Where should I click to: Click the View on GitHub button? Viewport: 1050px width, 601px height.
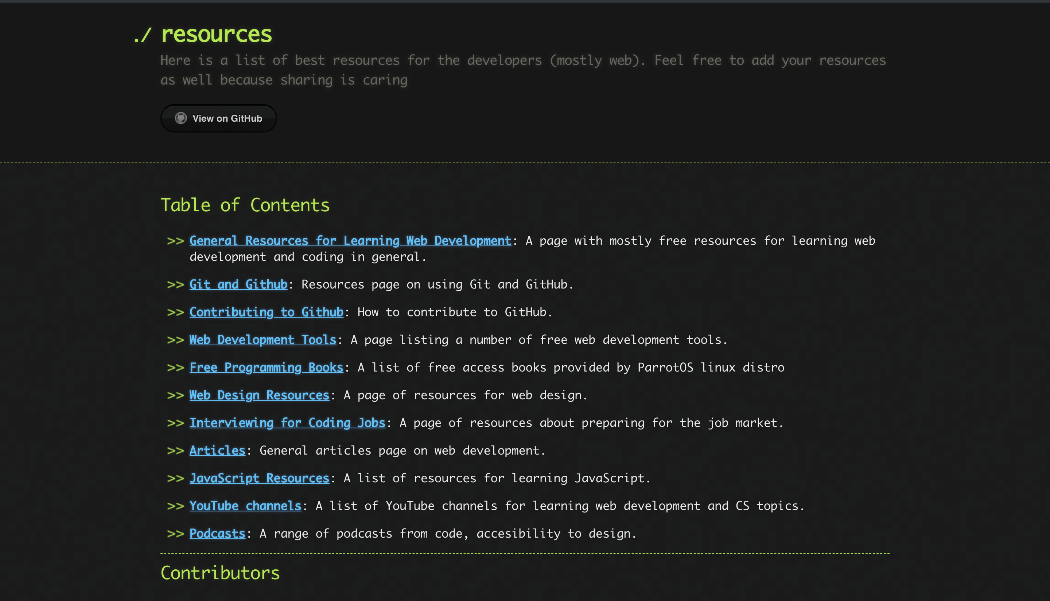218,118
